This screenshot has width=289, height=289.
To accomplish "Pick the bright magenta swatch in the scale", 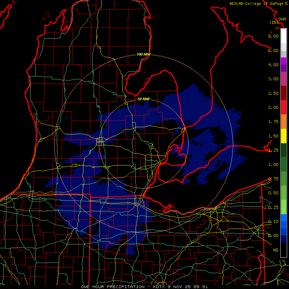I will 284,61.
